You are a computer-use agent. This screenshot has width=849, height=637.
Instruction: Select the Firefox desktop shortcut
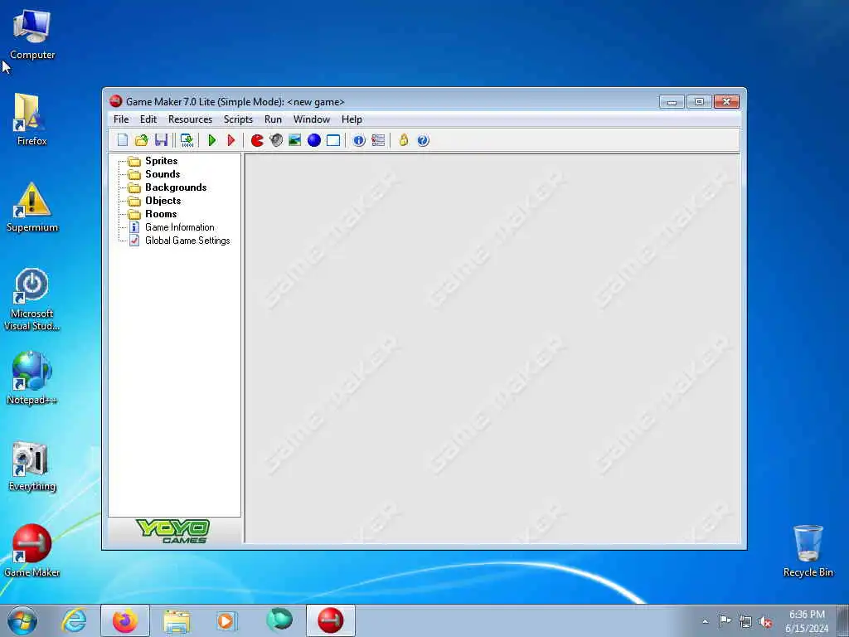coord(32,119)
